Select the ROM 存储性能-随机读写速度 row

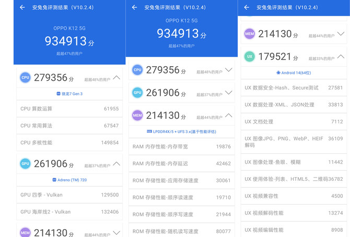pyautogui.click(x=181, y=231)
